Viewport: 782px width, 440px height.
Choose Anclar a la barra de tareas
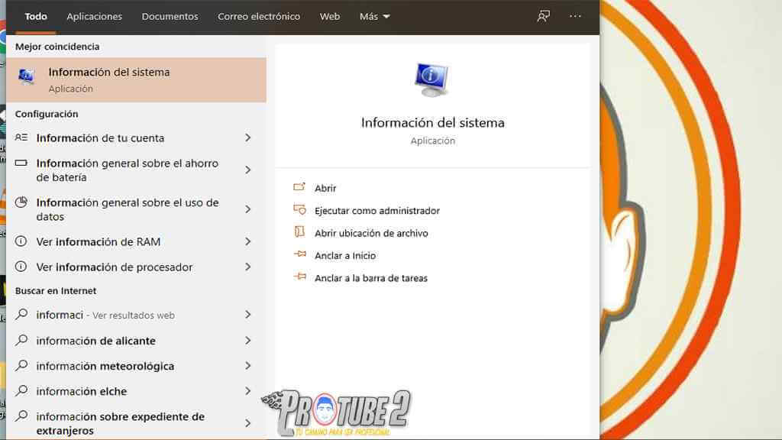[x=371, y=278]
